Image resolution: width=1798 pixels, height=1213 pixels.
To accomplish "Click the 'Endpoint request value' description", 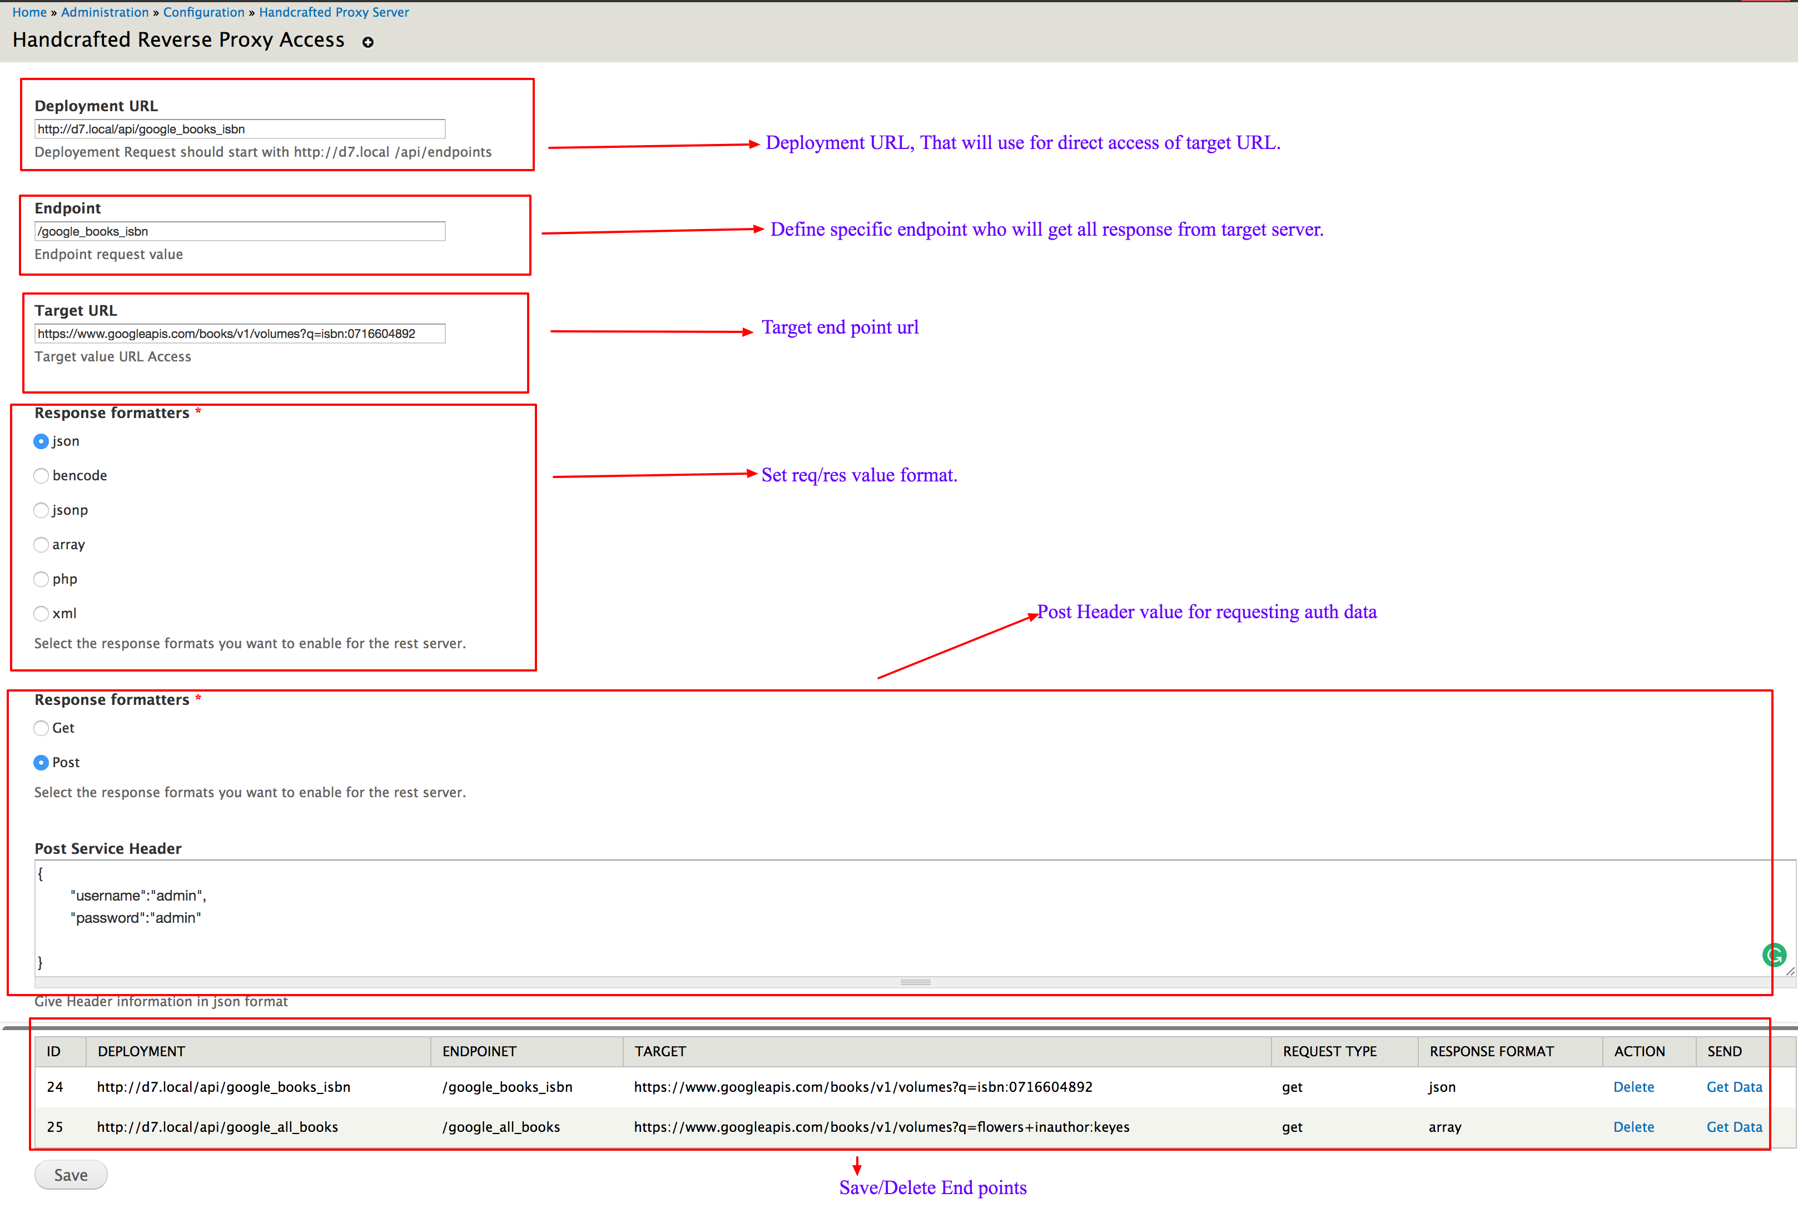I will (108, 255).
